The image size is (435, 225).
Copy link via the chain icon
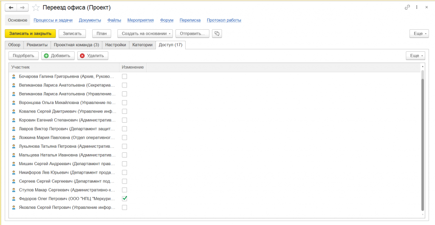click(407, 8)
